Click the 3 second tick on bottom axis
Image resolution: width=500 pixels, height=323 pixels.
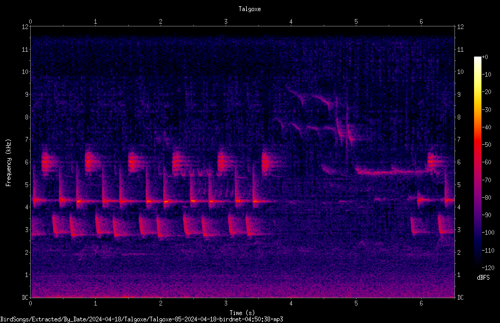point(226,303)
